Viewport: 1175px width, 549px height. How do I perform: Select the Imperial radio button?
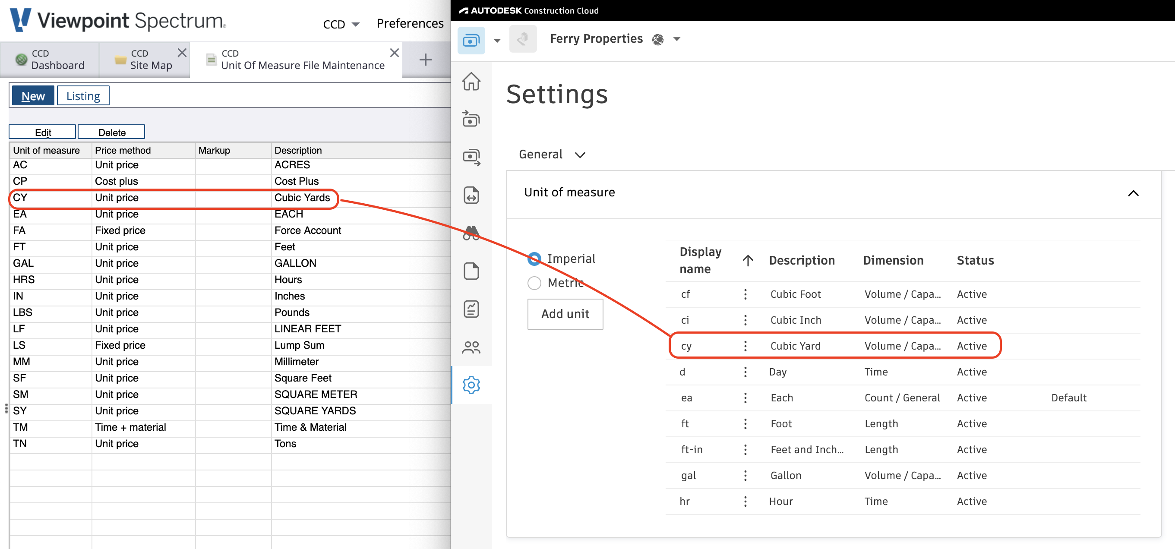pyautogui.click(x=535, y=259)
